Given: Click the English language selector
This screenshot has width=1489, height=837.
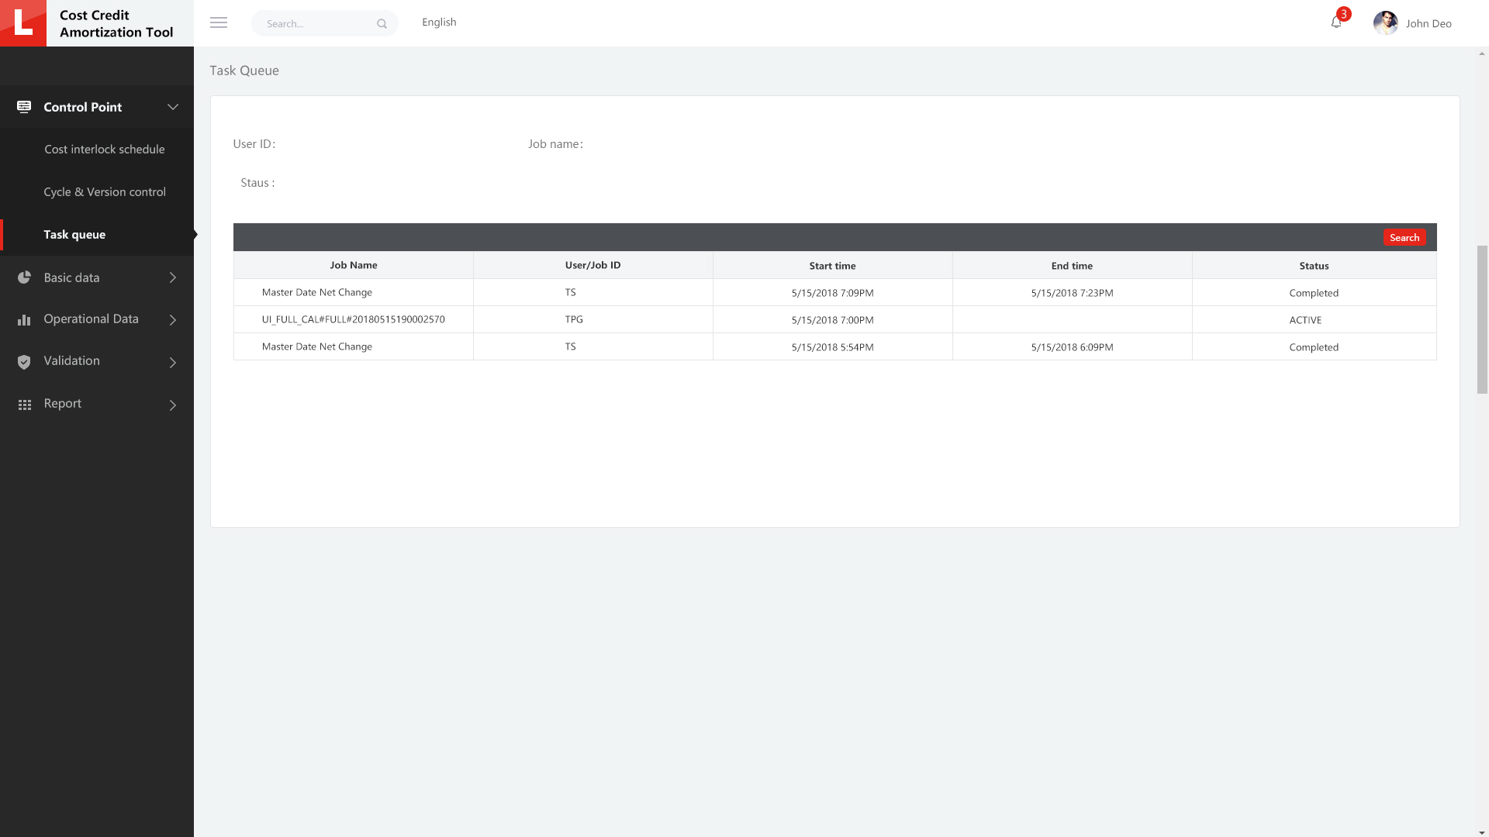Looking at the screenshot, I should click(439, 22).
